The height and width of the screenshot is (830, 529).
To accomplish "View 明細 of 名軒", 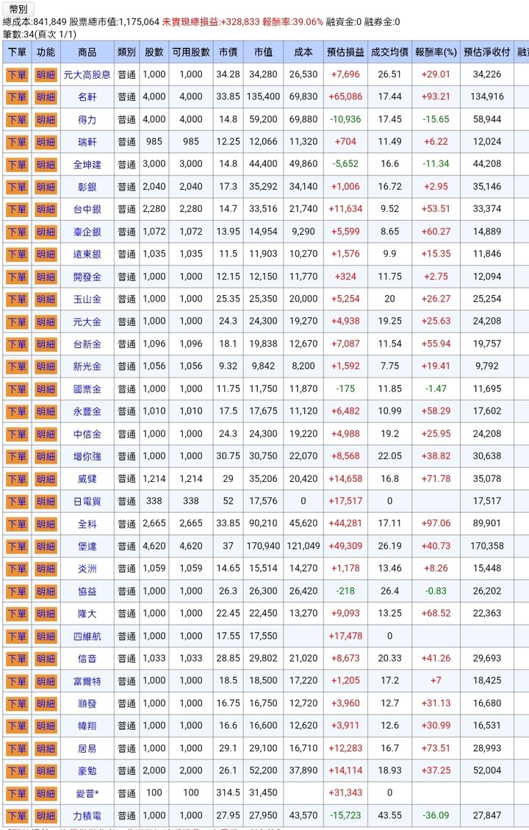I will pyautogui.click(x=46, y=97).
